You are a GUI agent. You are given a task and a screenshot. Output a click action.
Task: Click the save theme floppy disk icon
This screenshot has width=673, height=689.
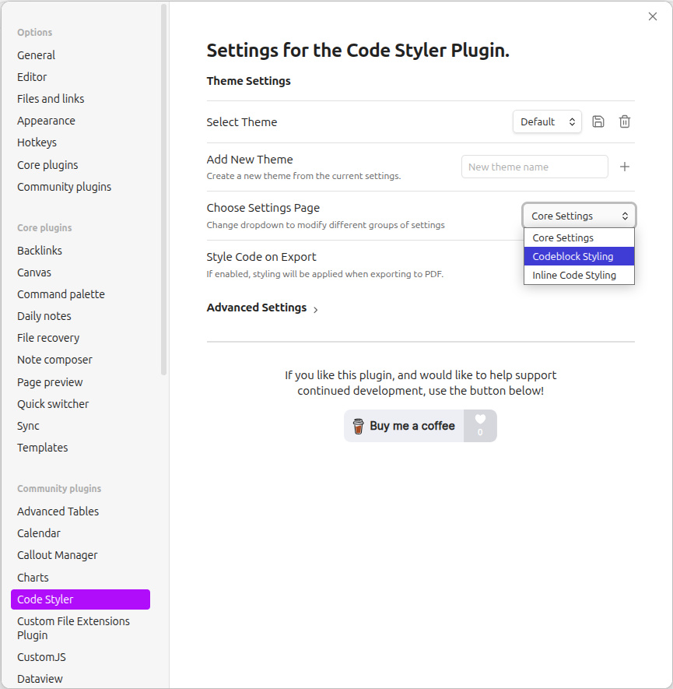(598, 121)
